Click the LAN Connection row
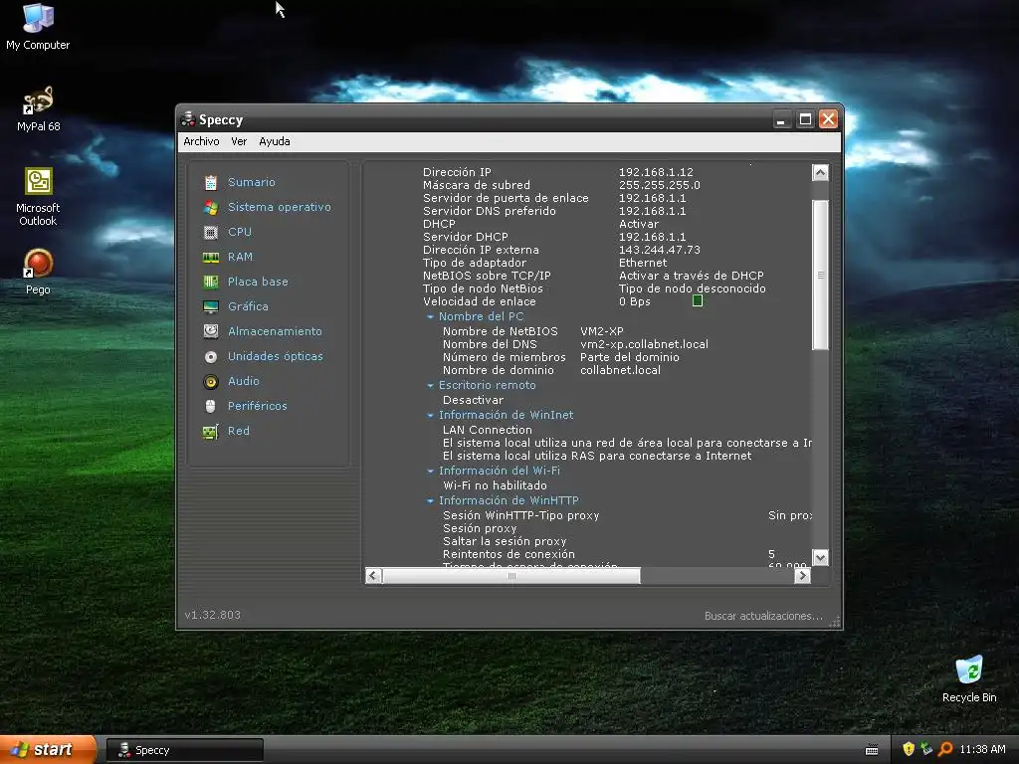Viewport: 1019px width, 764px height. 487,430
